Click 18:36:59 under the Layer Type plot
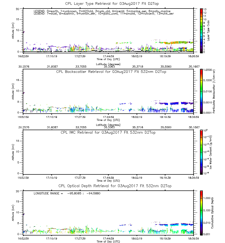225x243 pixels. [x=193, y=56]
